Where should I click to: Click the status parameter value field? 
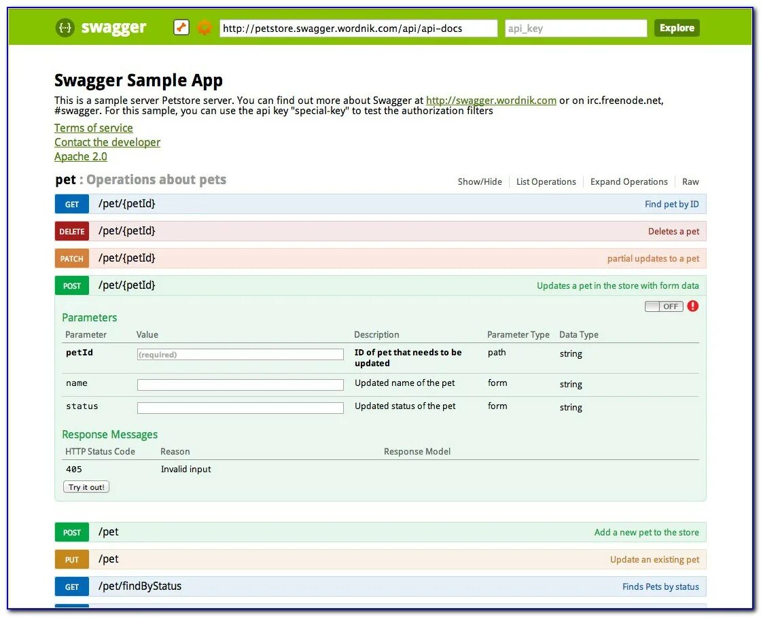point(241,408)
